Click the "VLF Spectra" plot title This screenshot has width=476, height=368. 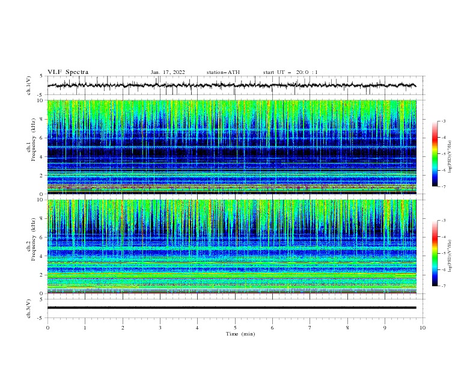68,72
